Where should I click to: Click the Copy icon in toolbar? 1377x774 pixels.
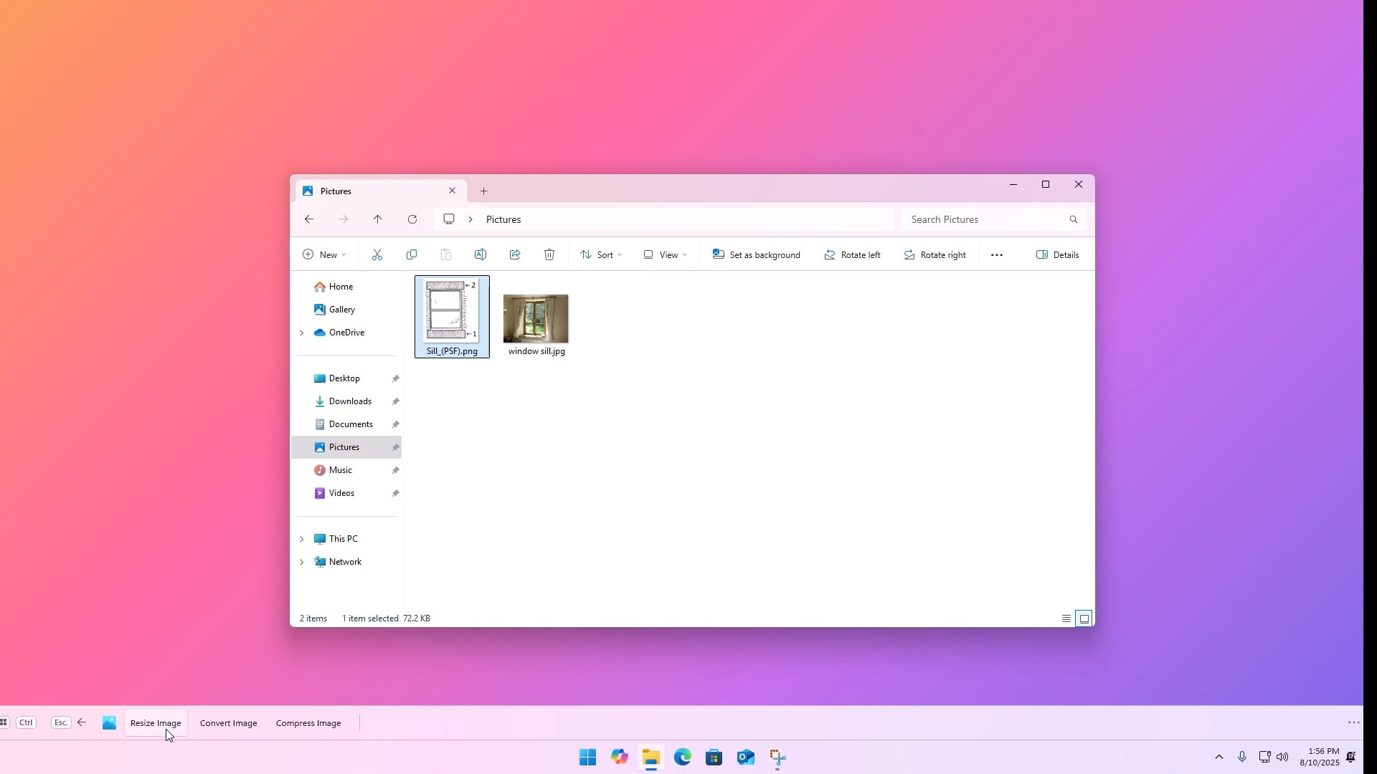tap(412, 254)
